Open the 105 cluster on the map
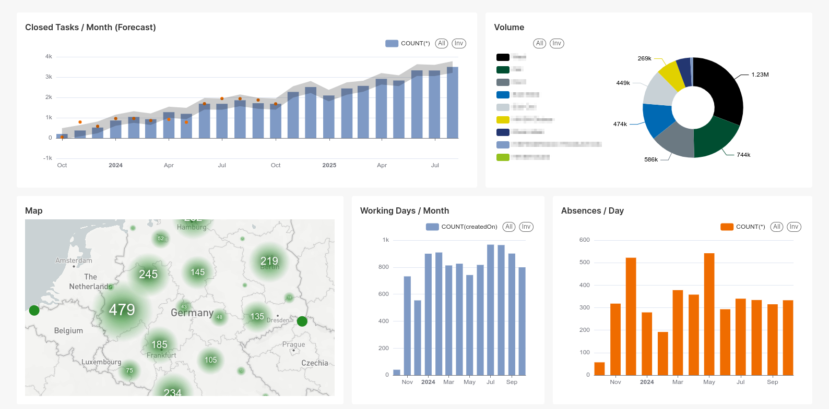Viewport: 829px width, 409px height. coord(210,360)
